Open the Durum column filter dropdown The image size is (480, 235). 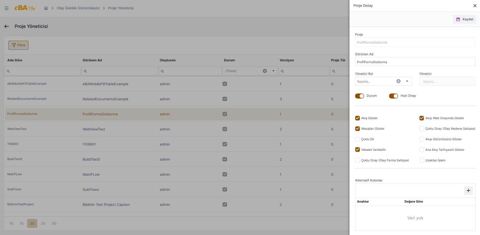click(273, 71)
